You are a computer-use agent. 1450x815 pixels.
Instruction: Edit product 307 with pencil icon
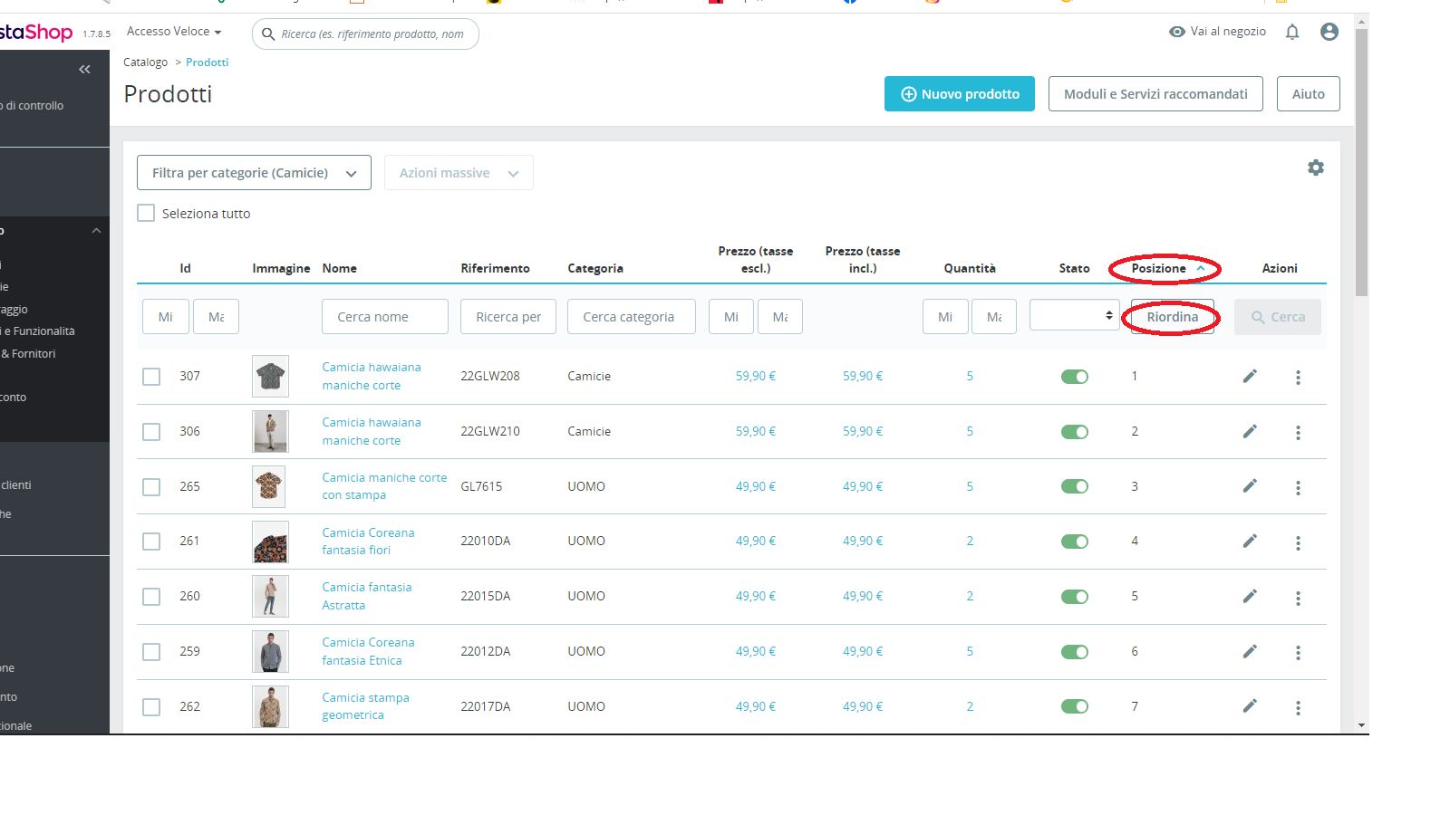[x=1250, y=376]
